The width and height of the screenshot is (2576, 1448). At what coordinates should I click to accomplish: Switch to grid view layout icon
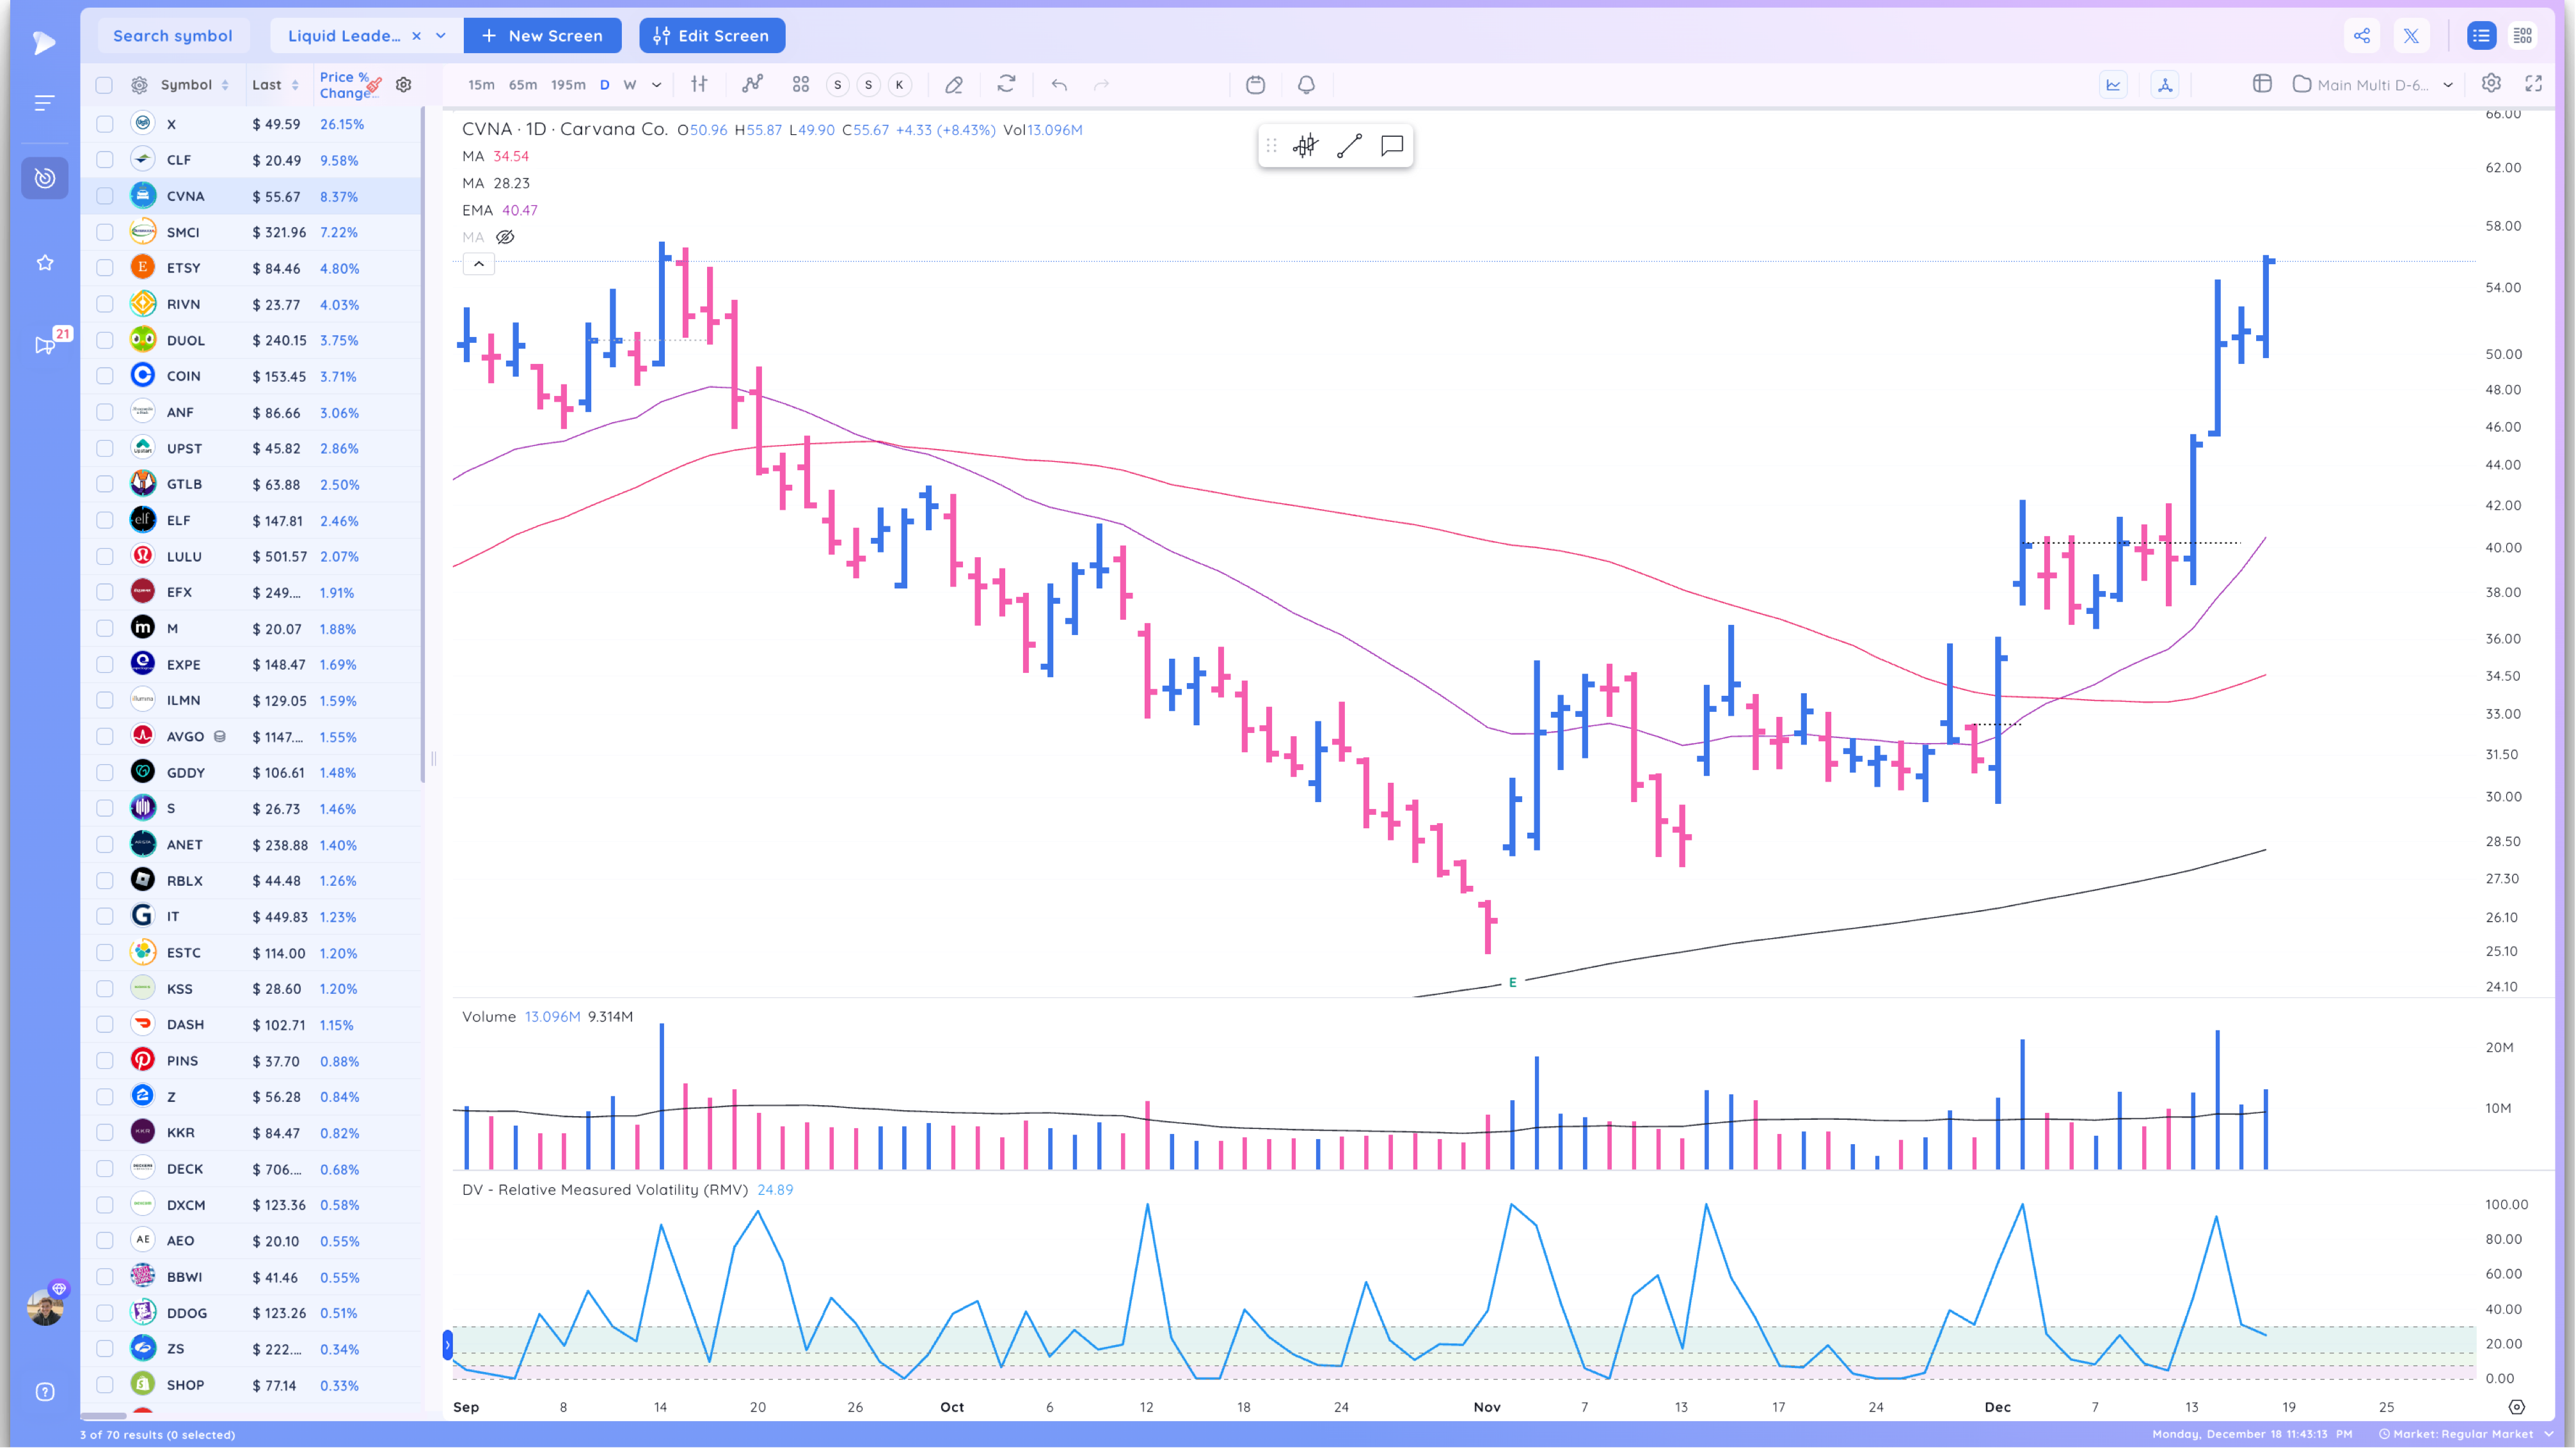coord(2523,36)
